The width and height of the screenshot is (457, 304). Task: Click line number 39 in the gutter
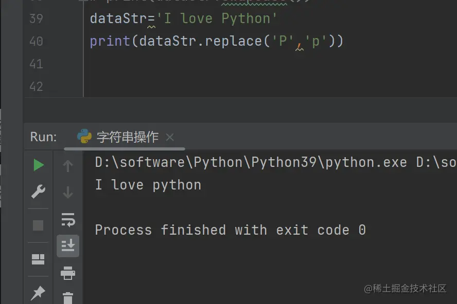pyautogui.click(x=36, y=18)
